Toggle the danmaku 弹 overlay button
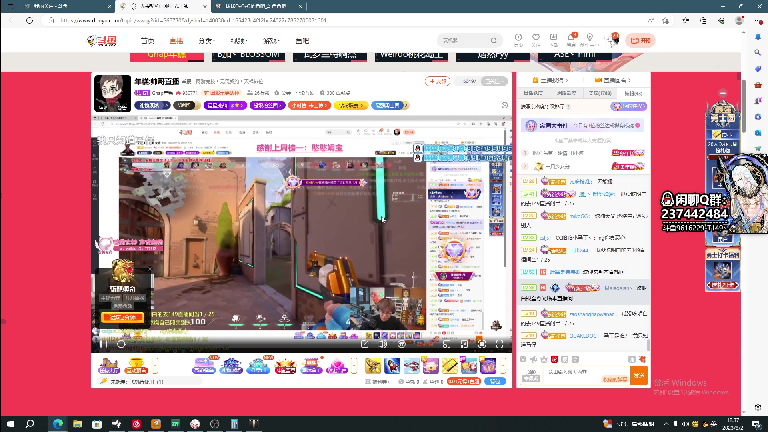 (402, 344)
